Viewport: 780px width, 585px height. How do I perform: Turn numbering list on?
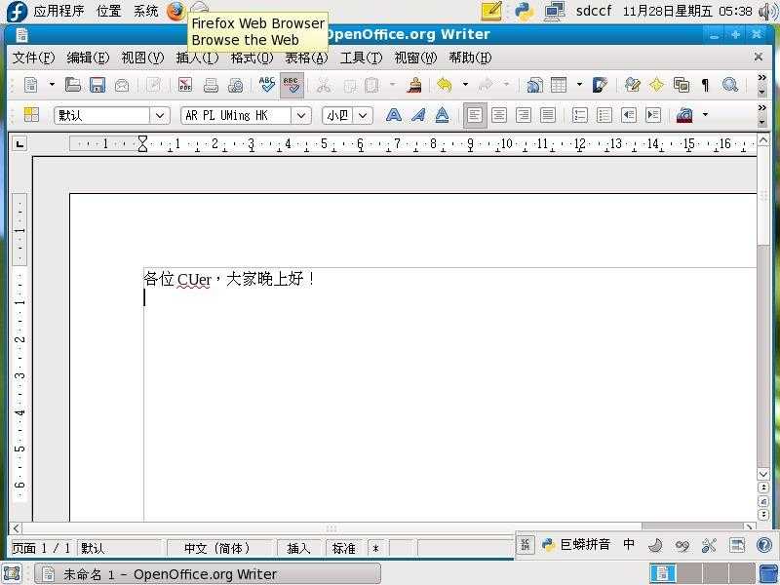580,115
